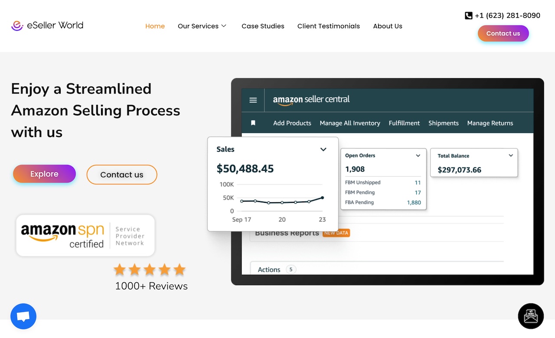Click the eSeller World logo

[x=47, y=26]
